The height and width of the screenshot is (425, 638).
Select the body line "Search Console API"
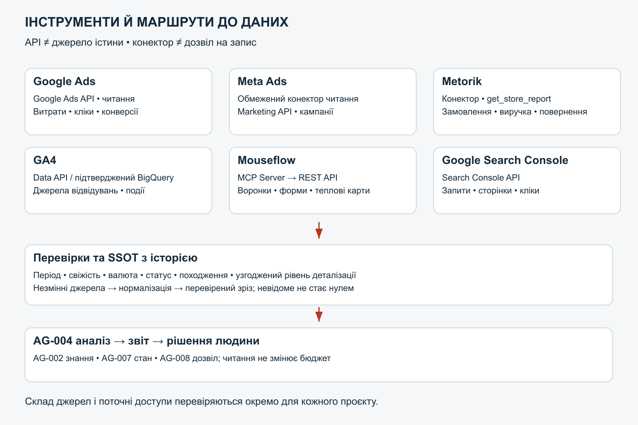pyautogui.click(x=481, y=178)
